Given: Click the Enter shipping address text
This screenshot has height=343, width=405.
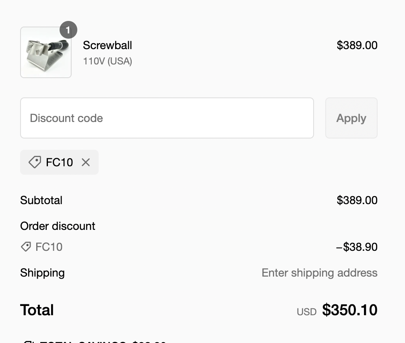Looking at the screenshot, I should point(319,273).
